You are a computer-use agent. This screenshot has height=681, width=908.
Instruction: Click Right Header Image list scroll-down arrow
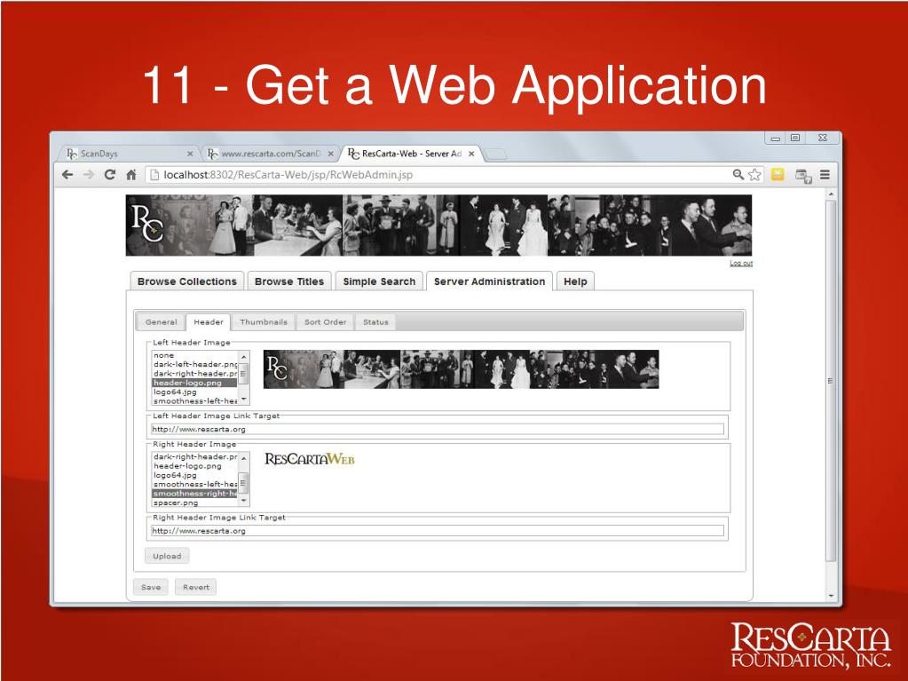(244, 501)
